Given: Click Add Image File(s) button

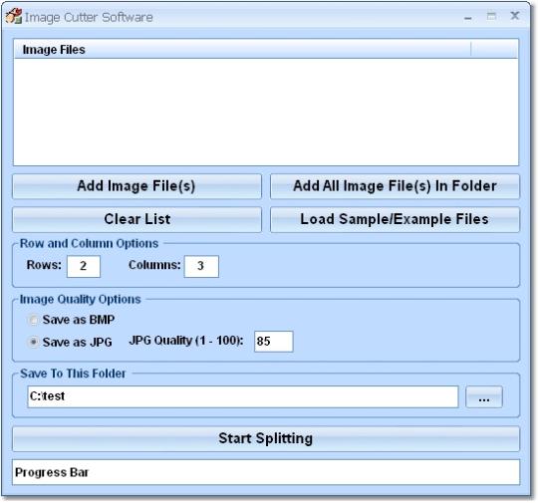Looking at the screenshot, I should click(136, 186).
